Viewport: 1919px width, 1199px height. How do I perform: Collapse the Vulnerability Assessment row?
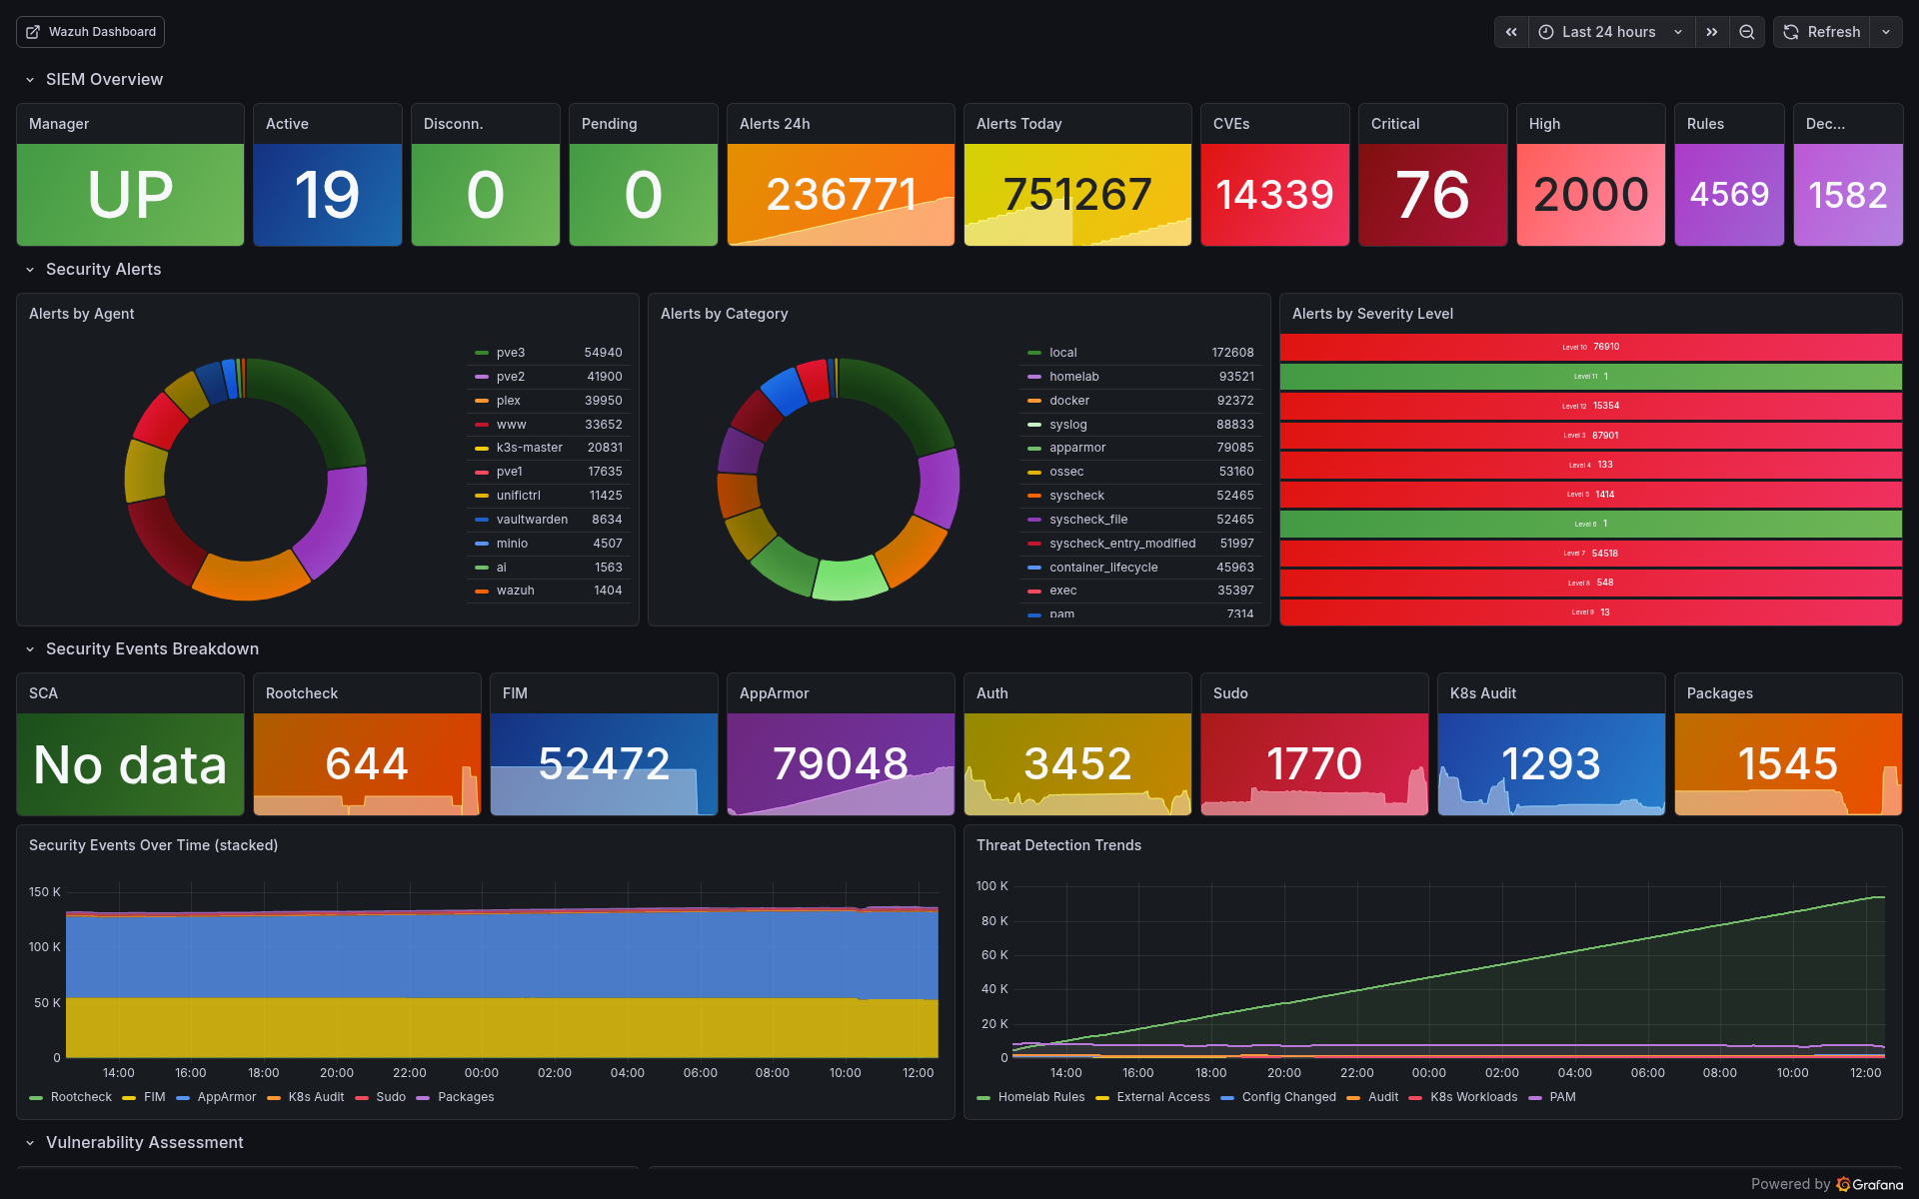30,1143
